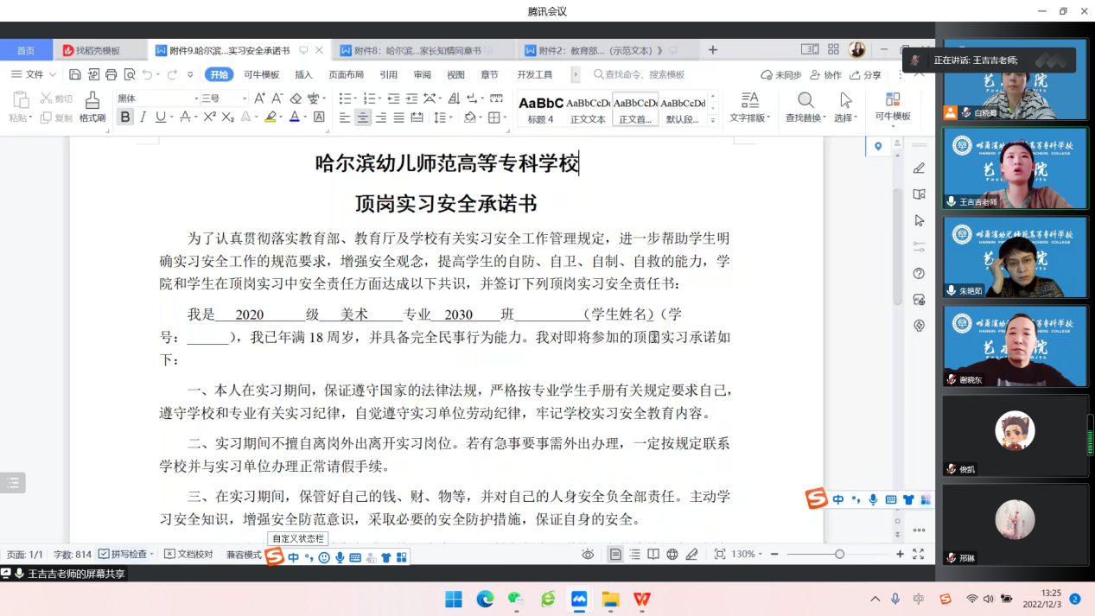Open the font color dropdown arrow
Viewport: 1095px width, 616px height.
point(306,118)
